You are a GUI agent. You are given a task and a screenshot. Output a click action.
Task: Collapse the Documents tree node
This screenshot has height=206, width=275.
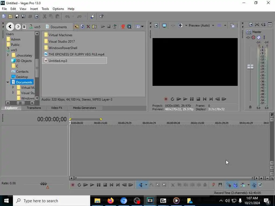8,82
